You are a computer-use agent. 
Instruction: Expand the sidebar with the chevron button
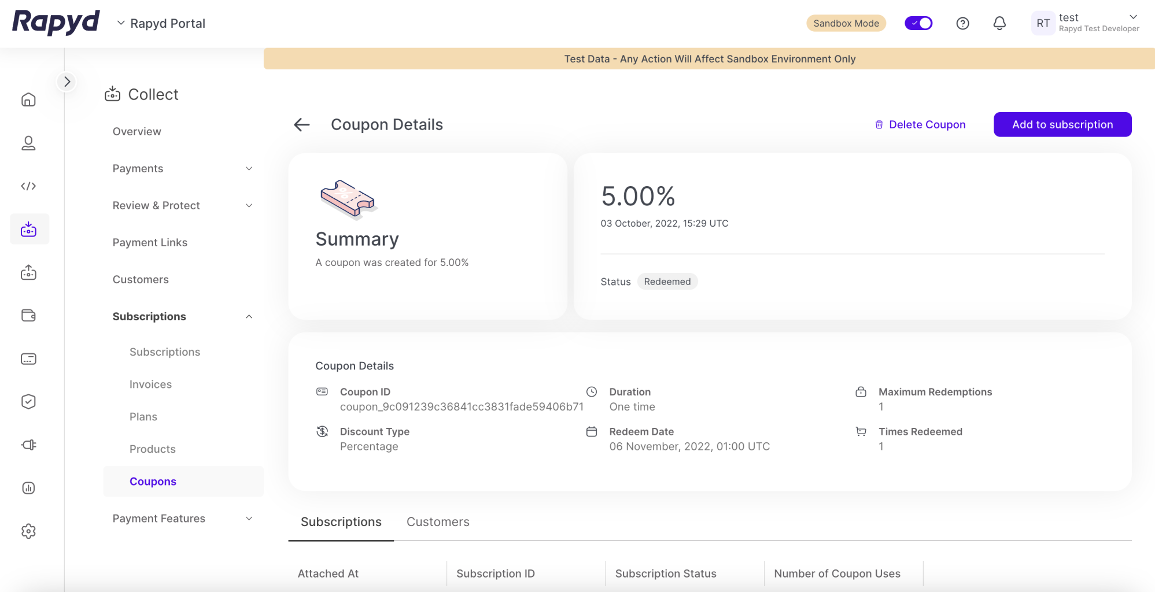(x=67, y=82)
